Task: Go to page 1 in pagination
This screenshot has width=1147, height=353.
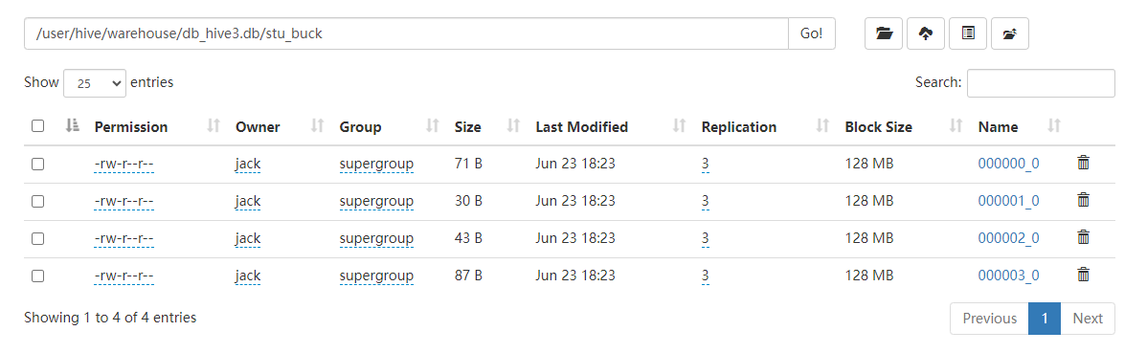Action: tap(1045, 319)
